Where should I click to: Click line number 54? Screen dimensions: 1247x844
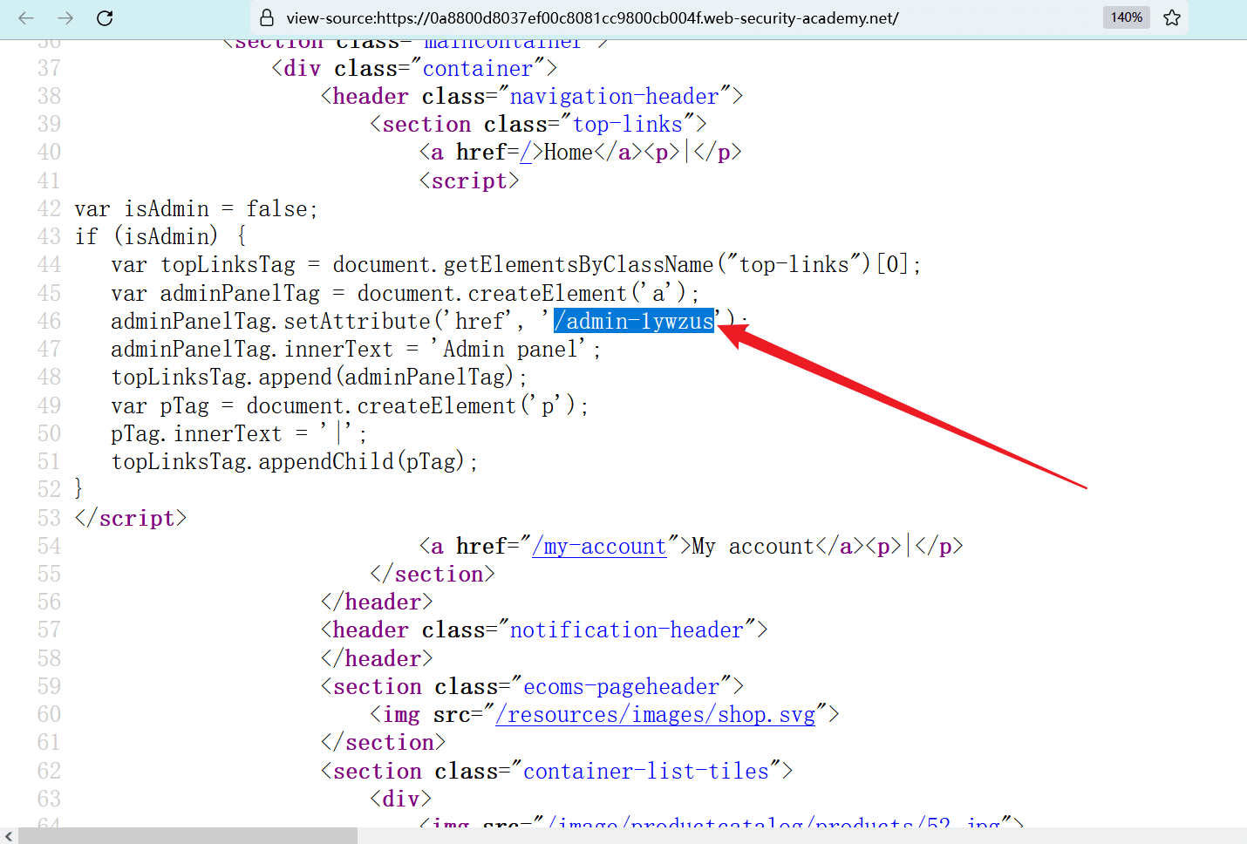50,547
